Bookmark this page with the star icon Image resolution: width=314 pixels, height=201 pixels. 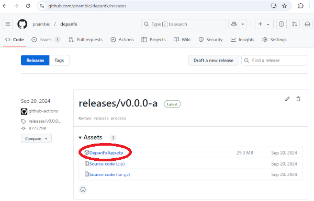[284, 6]
